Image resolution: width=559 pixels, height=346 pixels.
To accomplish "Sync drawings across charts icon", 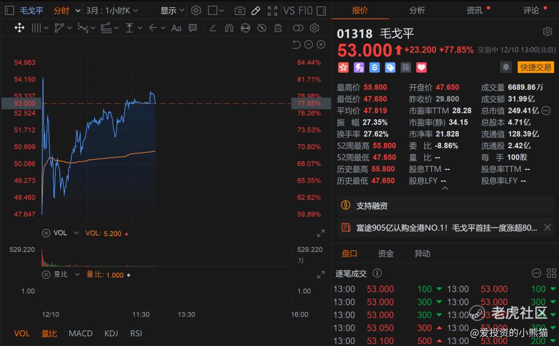I will tap(245, 28).
